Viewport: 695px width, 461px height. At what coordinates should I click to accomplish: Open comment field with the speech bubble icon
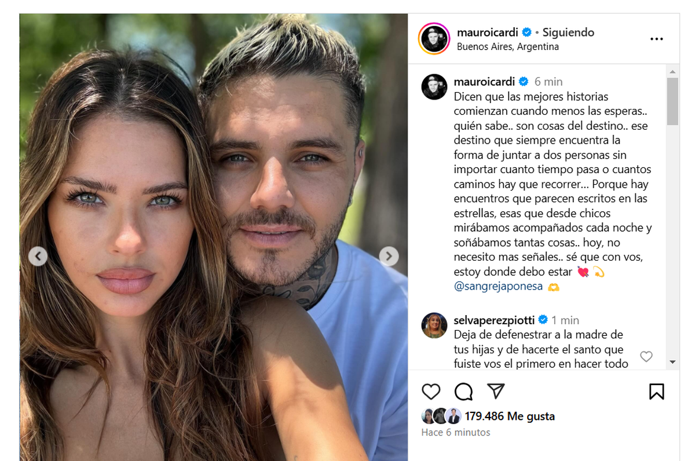click(x=463, y=392)
